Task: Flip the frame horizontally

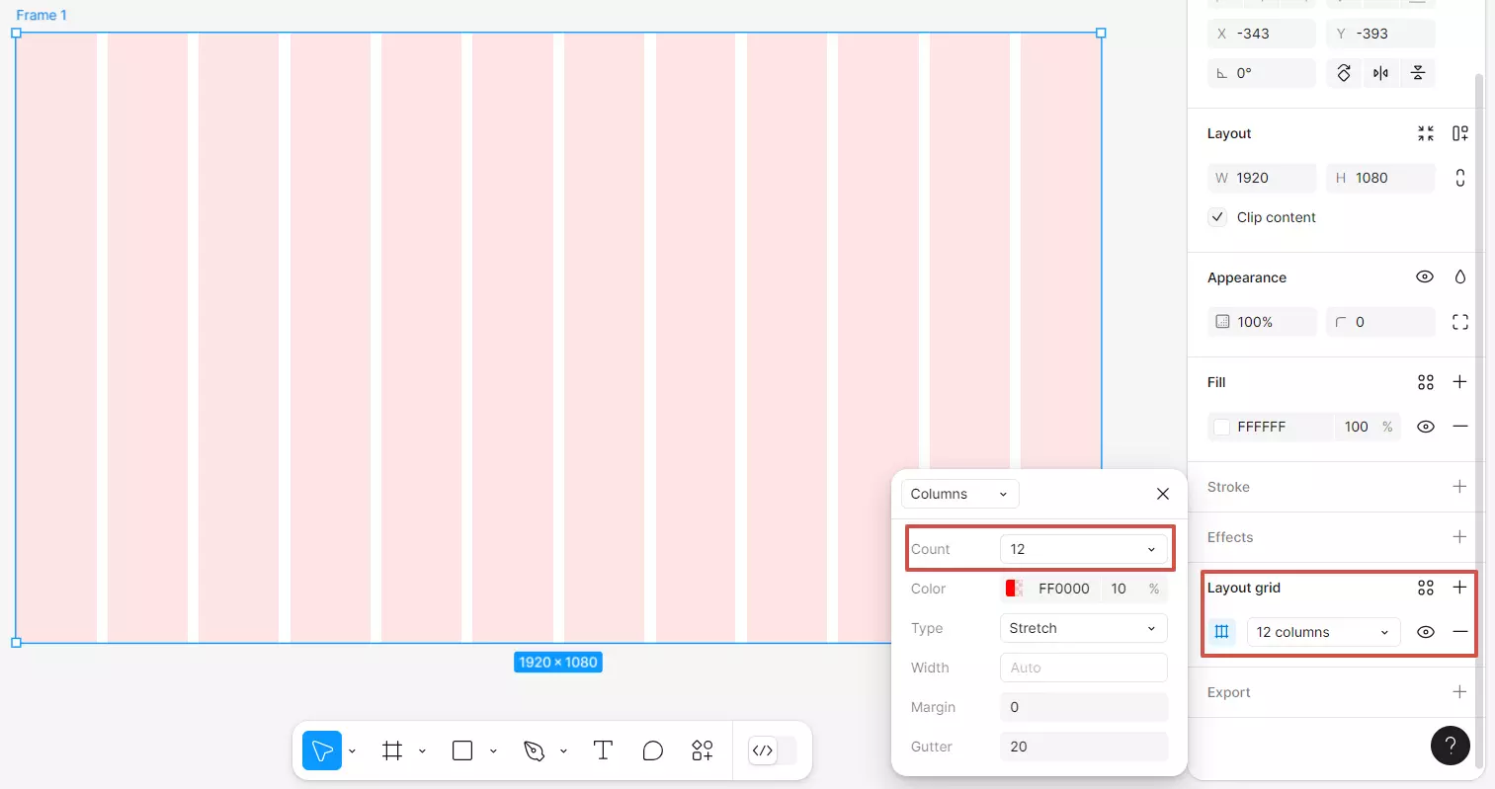Action: click(x=1380, y=73)
